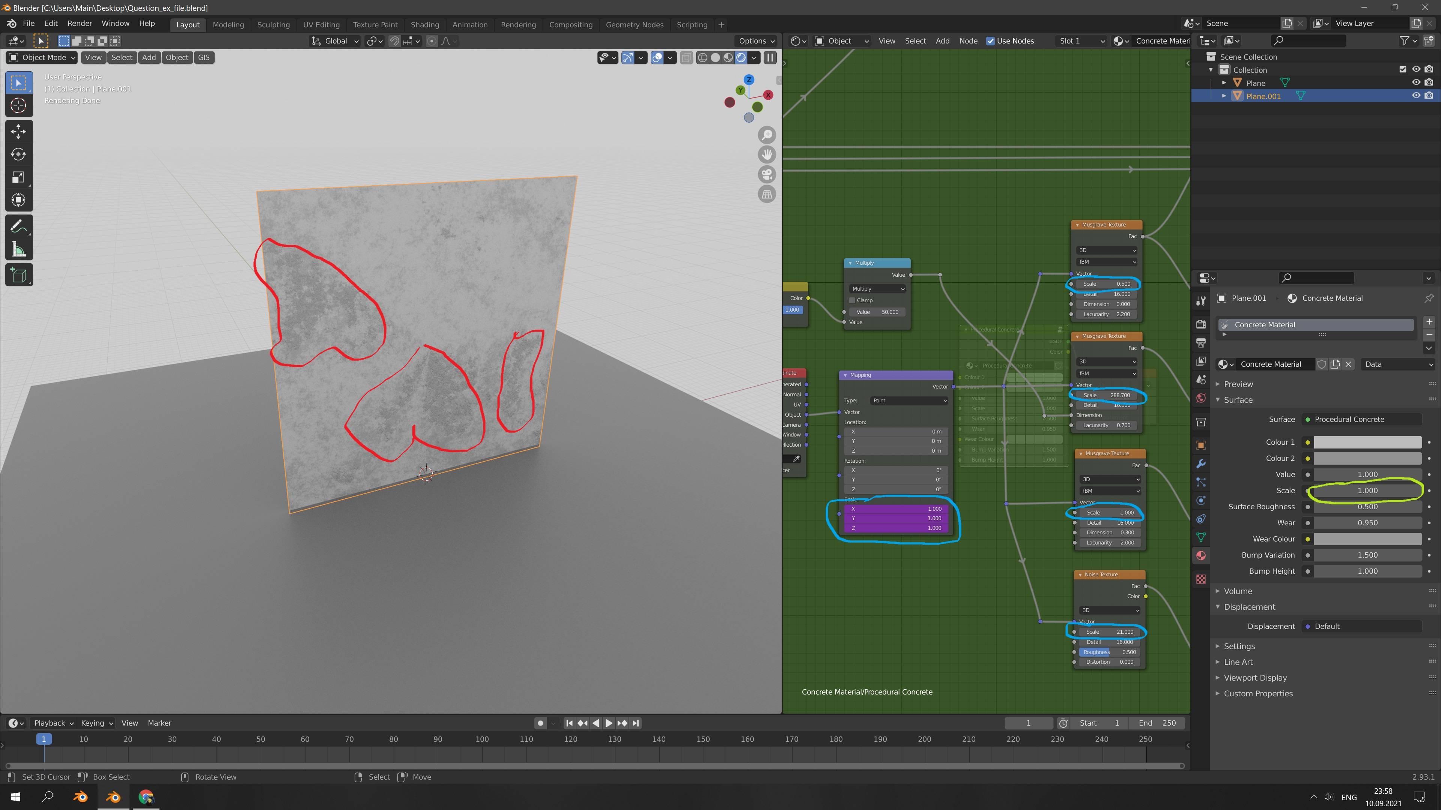Screen dimensions: 1441x810
Task: Click the material Scale field 1.000
Action: (1368, 490)
